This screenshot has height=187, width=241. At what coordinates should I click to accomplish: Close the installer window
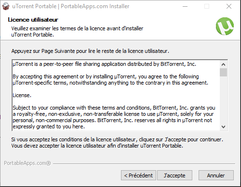tap(229, 6)
